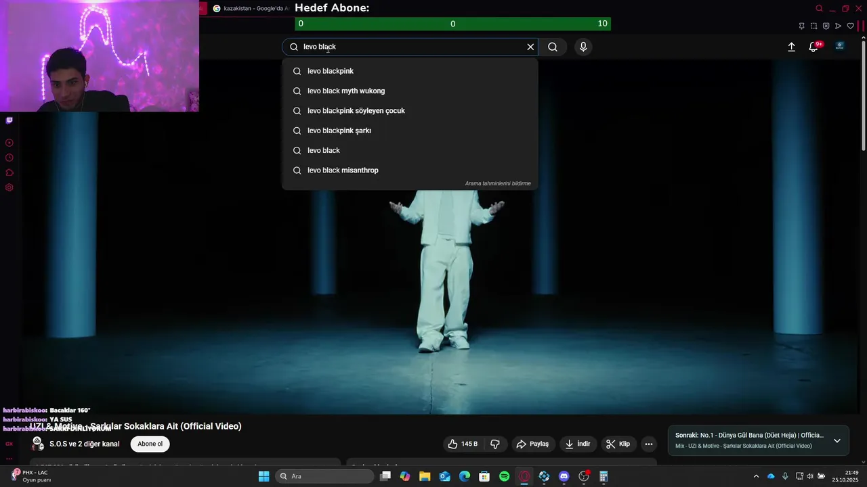Viewport: 867px width, 487px height.
Task: Open the player icon in the Opera sidebar
Action: (9, 143)
